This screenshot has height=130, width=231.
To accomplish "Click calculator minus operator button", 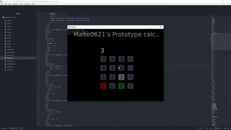I will (130, 68).
